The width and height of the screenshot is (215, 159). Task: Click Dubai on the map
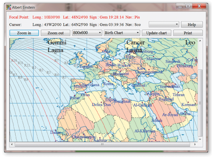click(x=186, y=114)
